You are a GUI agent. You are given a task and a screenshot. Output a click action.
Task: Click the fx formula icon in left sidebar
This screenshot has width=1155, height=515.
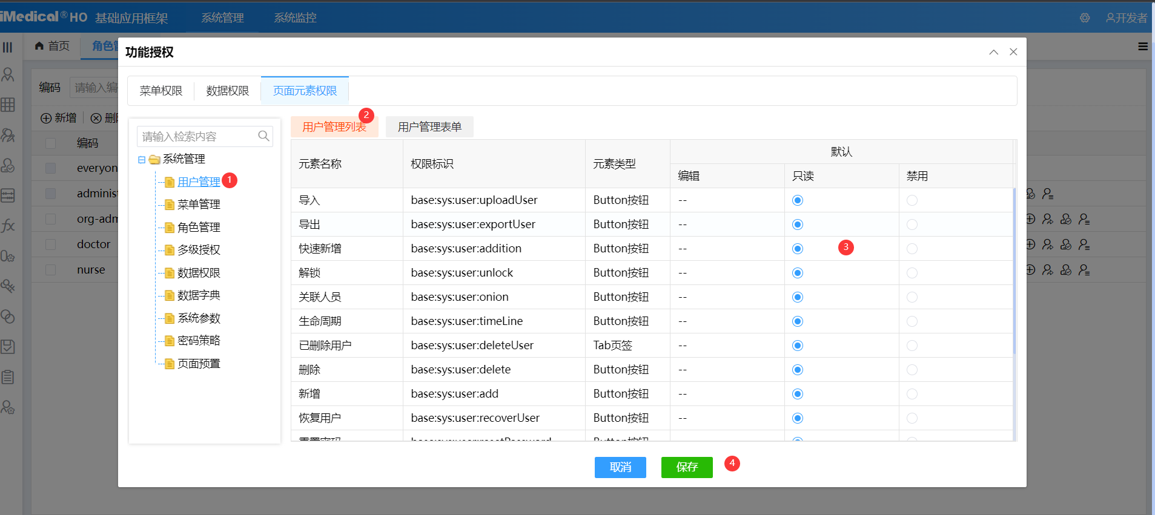(8, 226)
